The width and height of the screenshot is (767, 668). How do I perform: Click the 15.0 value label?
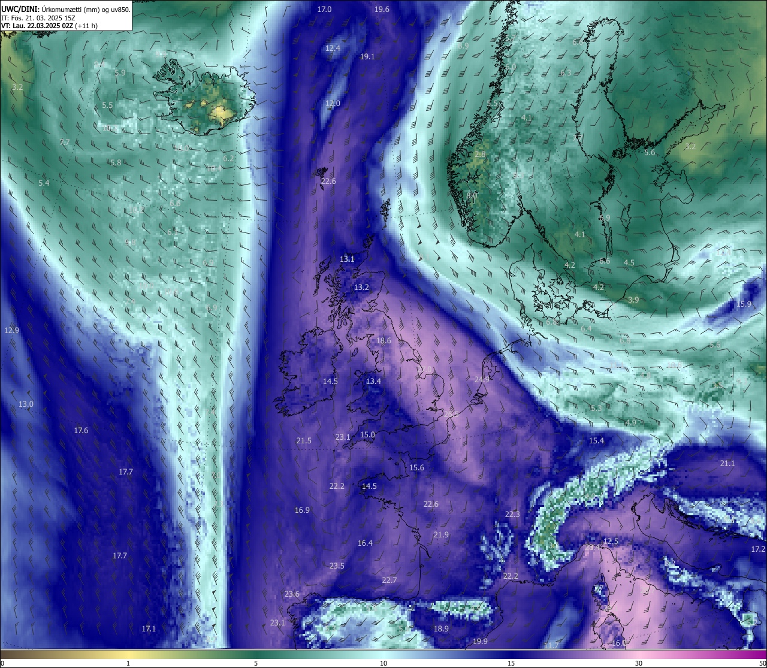click(x=367, y=435)
